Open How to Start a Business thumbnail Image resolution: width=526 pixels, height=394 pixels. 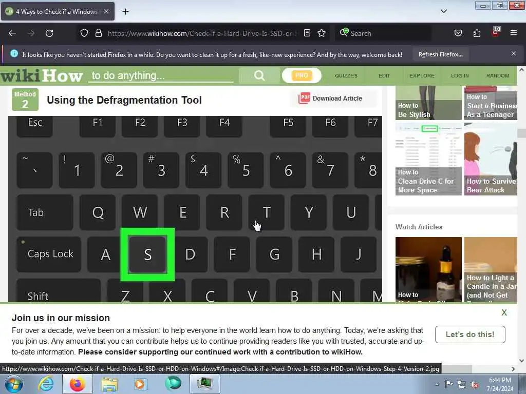[491, 103]
